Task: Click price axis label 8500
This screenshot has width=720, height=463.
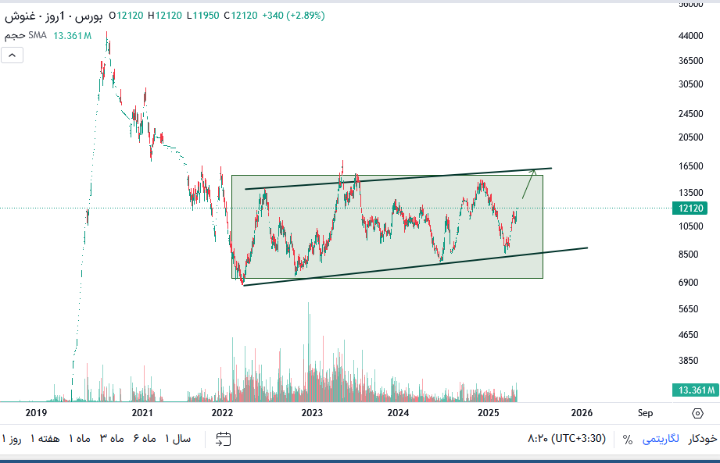Action: 688,255
